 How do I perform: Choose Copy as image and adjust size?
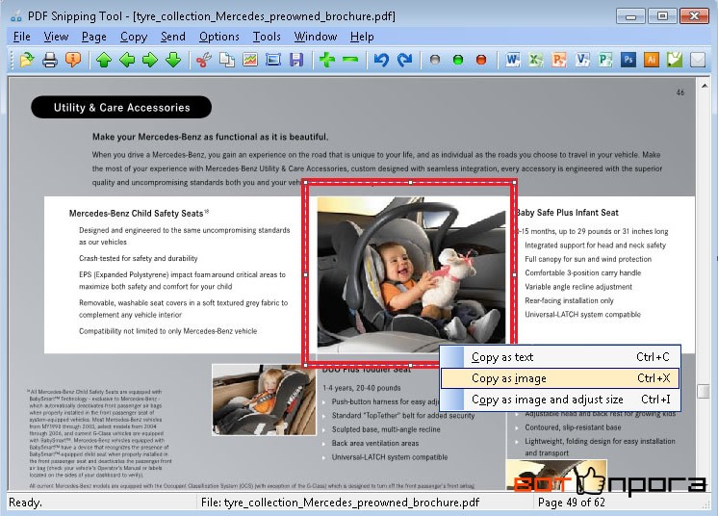tap(560, 400)
